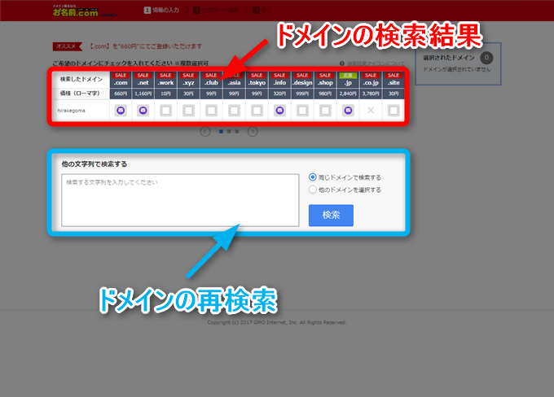Click step 2 お支払いの選択
The image size is (554, 397).
pos(216,11)
